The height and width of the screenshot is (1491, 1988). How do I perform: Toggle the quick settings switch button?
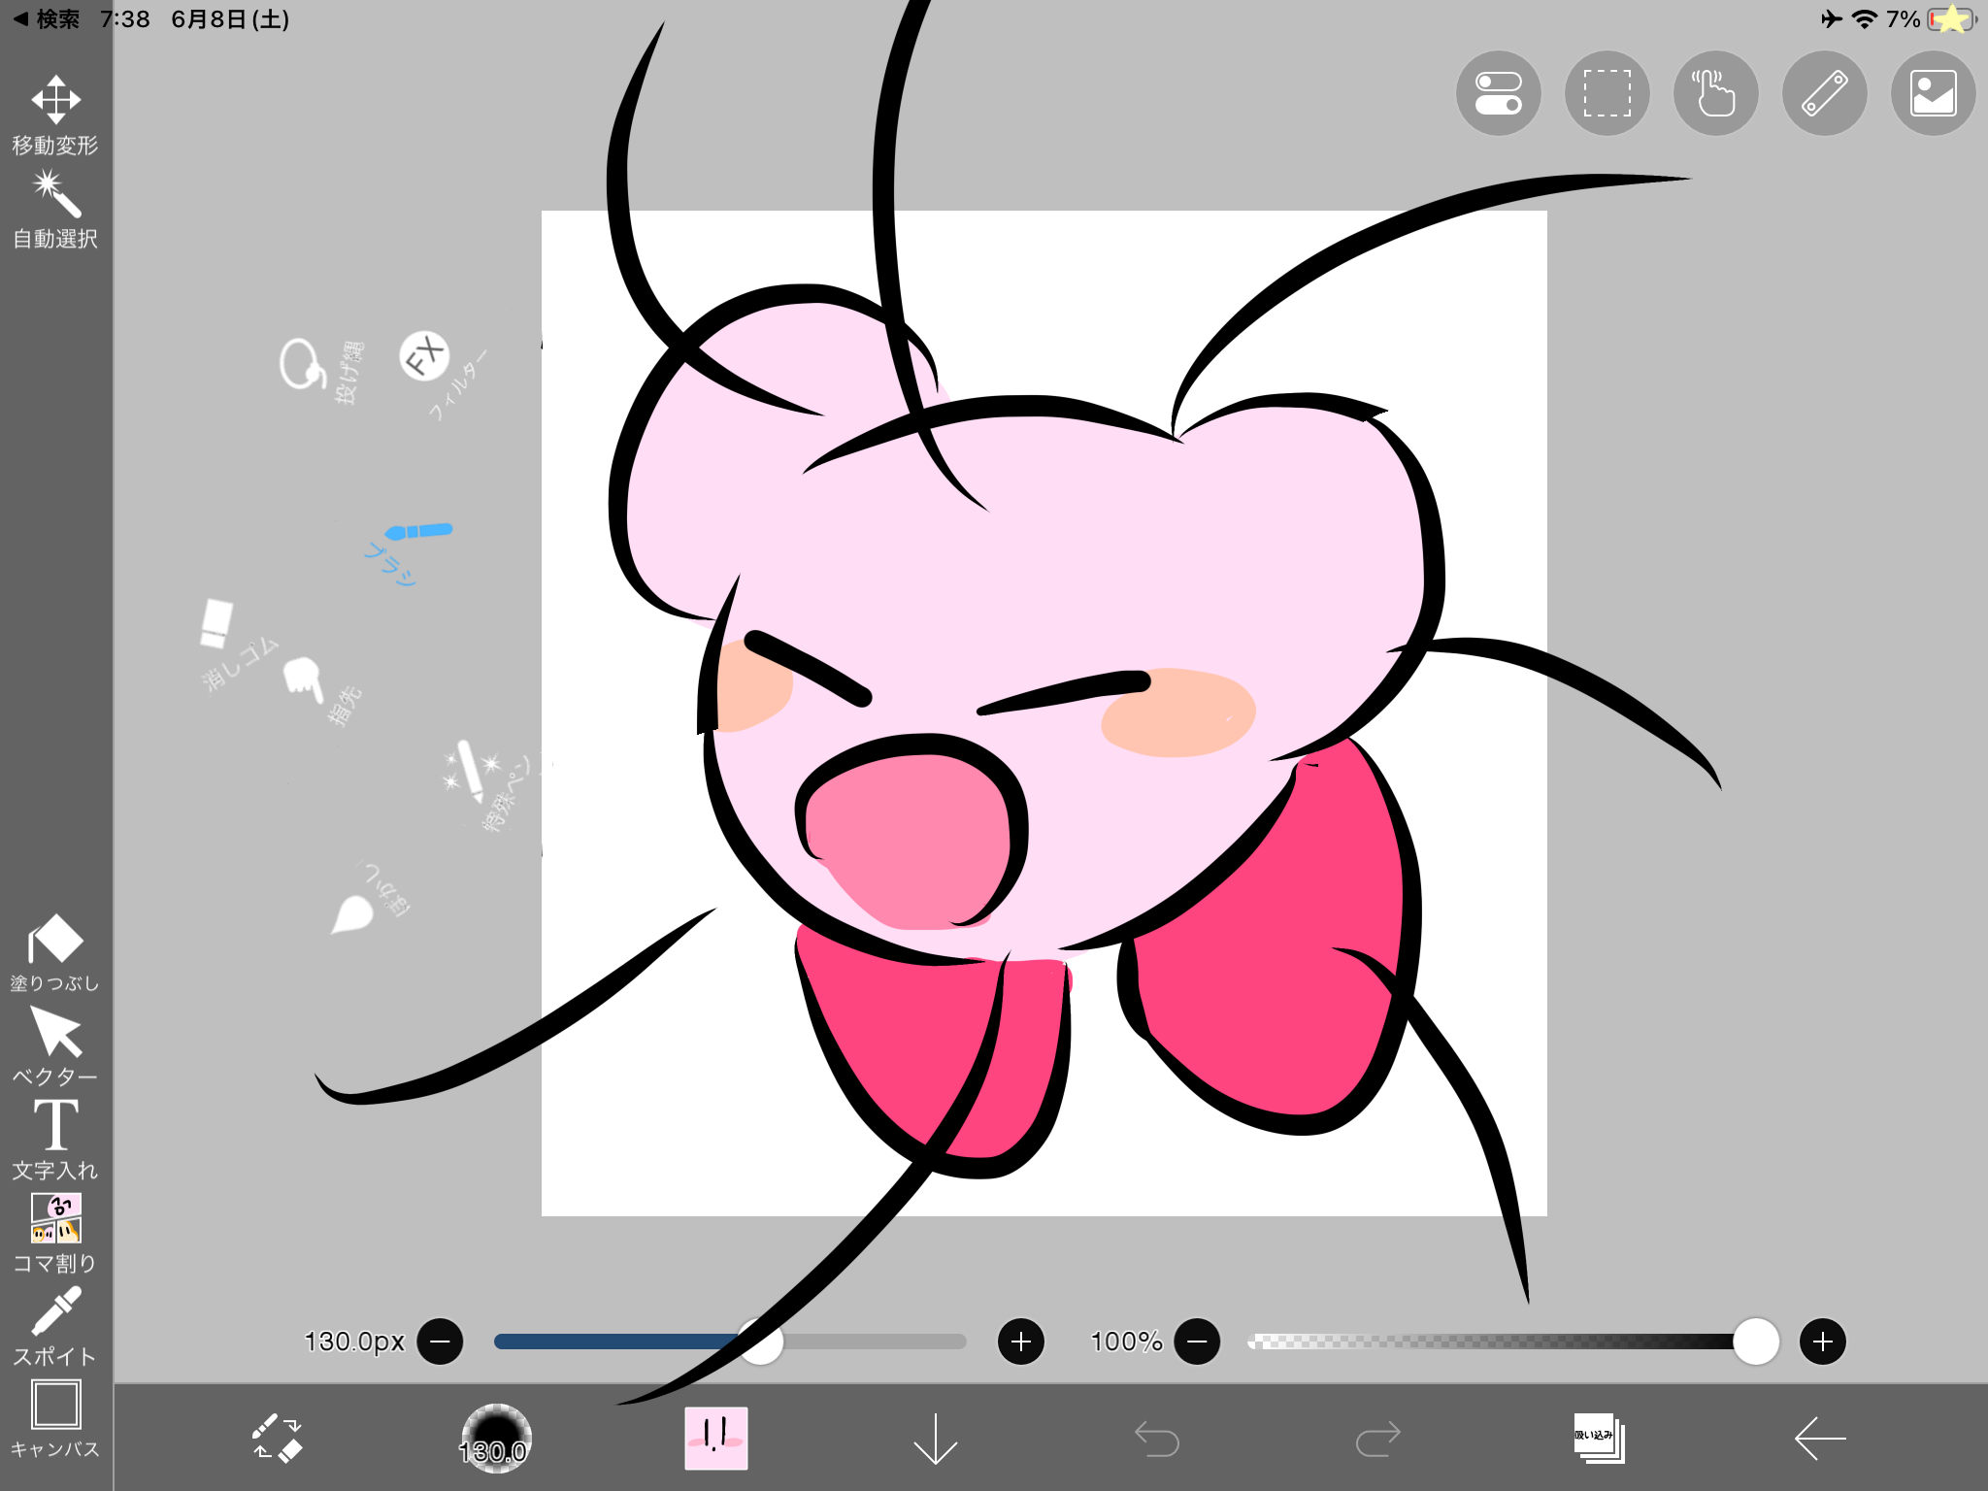click(1498, 94)
